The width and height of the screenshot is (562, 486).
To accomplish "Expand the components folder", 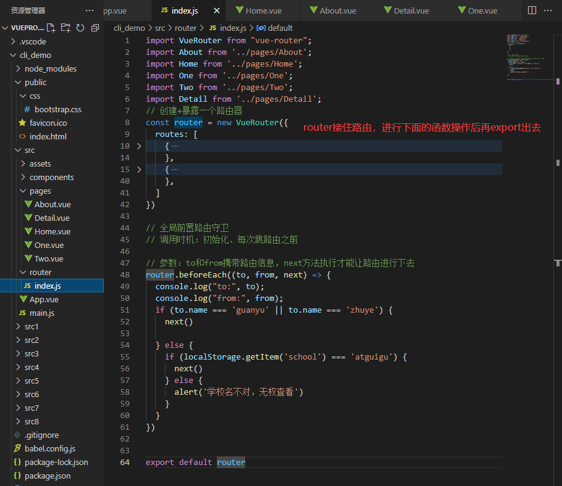I will [x=23, y=177].
